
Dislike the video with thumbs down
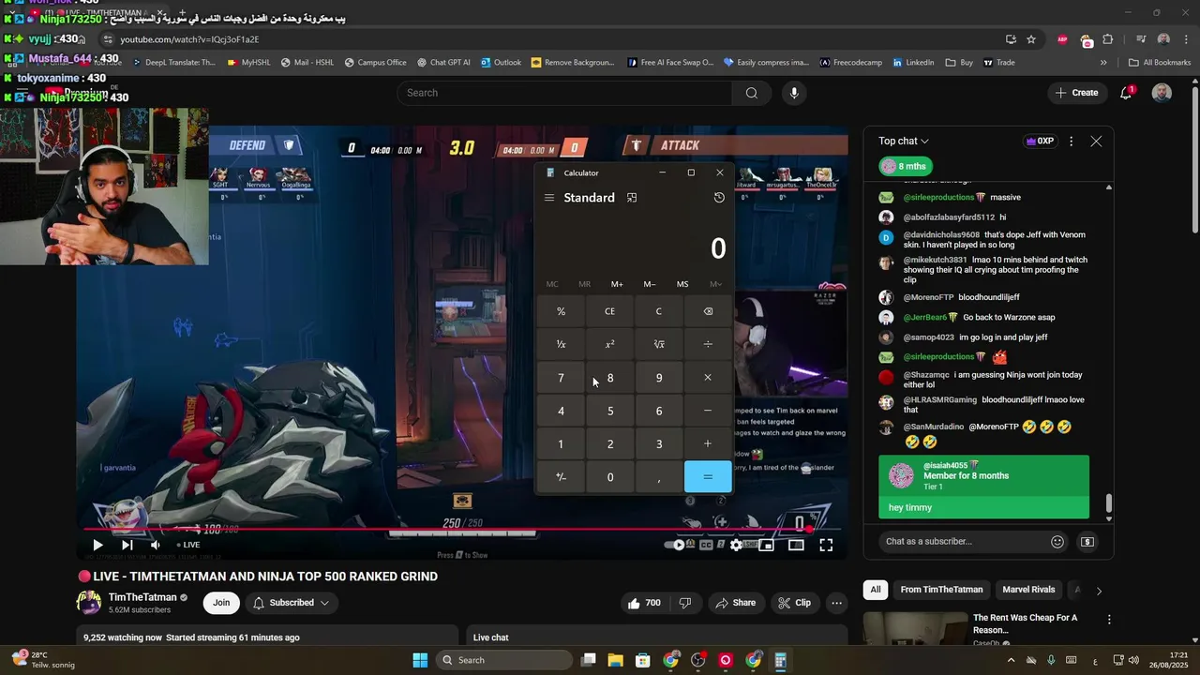[685, 603]
